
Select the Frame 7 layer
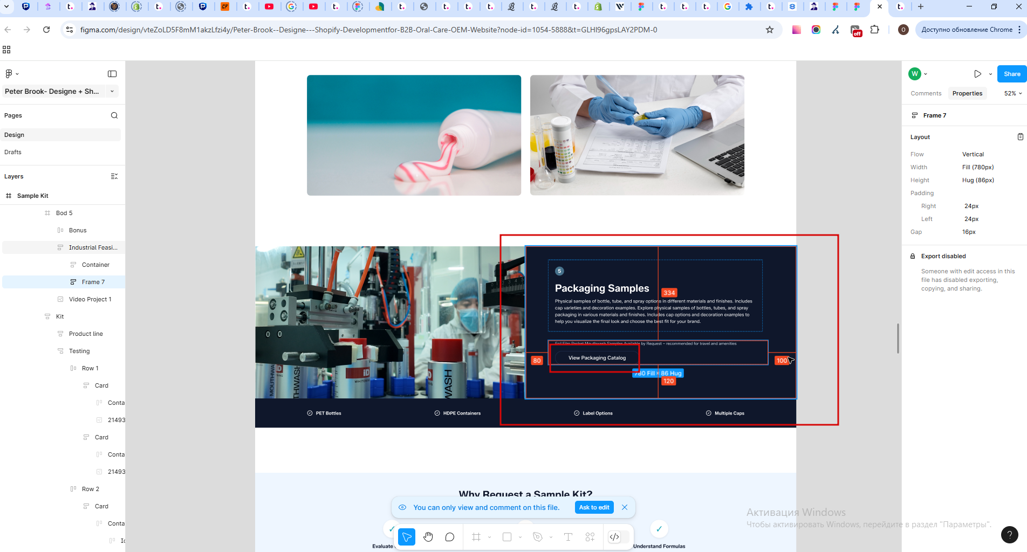pyautogui.click(x=64, y=282)
